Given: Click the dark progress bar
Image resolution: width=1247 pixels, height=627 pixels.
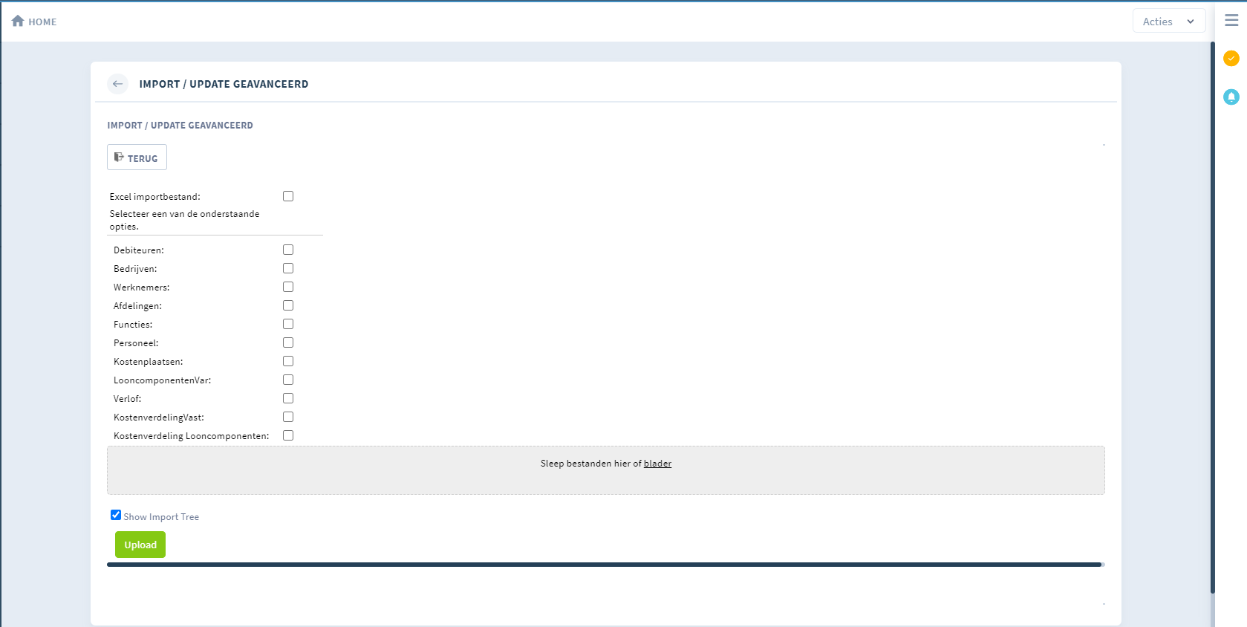Looking at the screenshot, I should point(605,565).
